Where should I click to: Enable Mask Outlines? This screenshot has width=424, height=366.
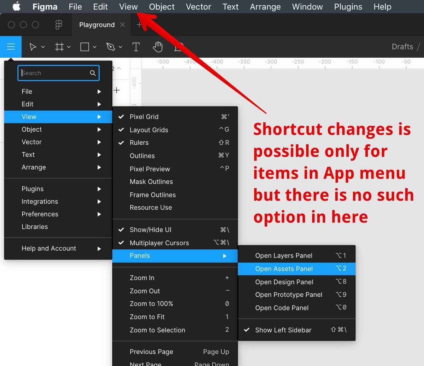[x=175, y=182]
